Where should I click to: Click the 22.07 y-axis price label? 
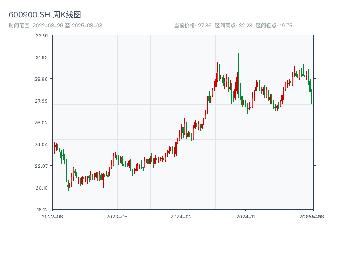tap(42, 166)
